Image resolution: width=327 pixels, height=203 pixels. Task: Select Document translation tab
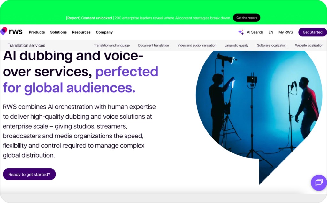pyautogui.click(x=154, y=45)
